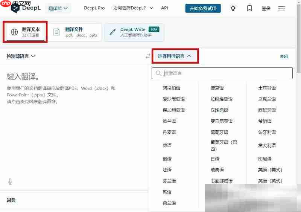Select 土耳其语 as target language

tap(267, 88)
